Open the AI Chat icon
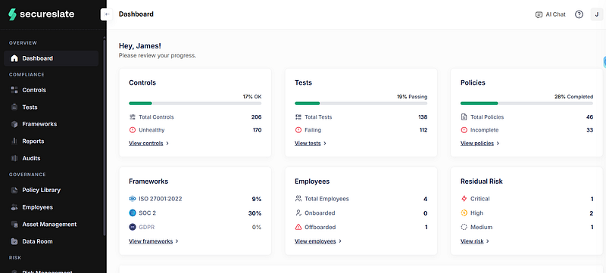Screen dimensions: 606x273 [539, 14]
